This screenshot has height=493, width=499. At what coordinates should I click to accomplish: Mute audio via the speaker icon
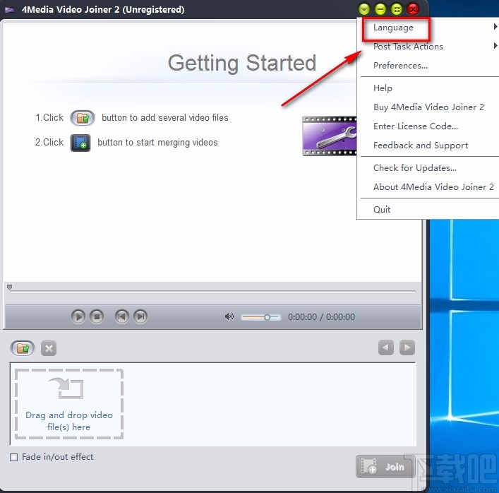point(229,316)
